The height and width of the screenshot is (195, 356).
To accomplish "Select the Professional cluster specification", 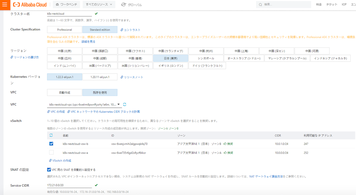I will click(64, 30).
